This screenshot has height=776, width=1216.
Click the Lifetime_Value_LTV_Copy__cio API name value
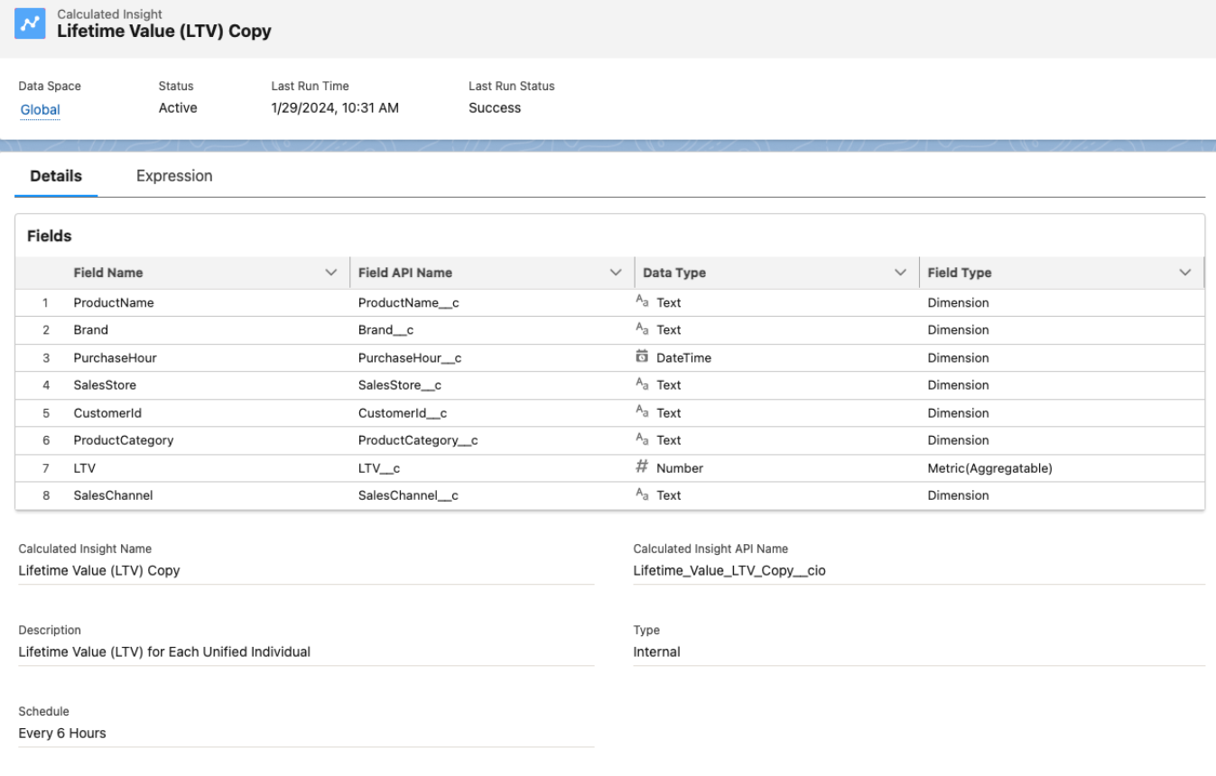click(729, 570)
